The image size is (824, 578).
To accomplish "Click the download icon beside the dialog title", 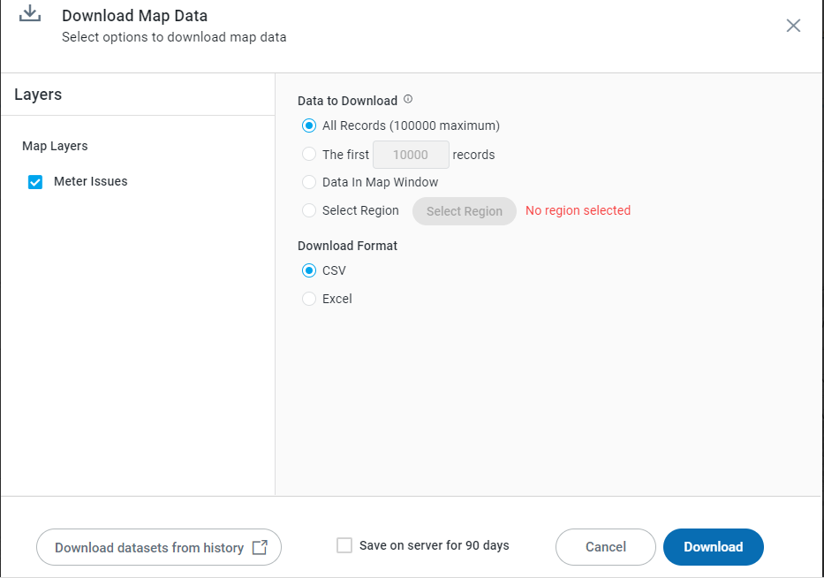I will (x=31, y=15).
